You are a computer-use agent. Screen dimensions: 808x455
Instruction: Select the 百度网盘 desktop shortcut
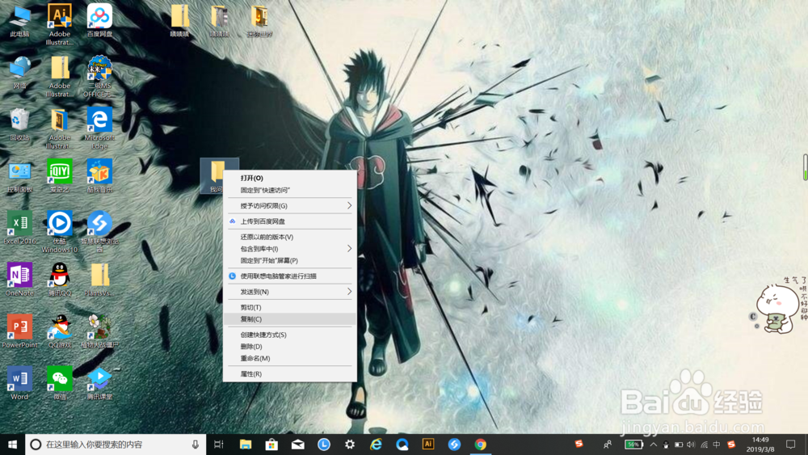click(99, 21)
